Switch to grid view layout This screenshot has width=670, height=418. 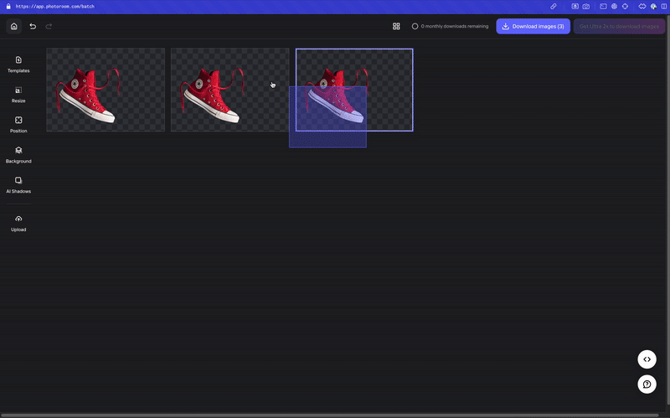coord(396,26)
